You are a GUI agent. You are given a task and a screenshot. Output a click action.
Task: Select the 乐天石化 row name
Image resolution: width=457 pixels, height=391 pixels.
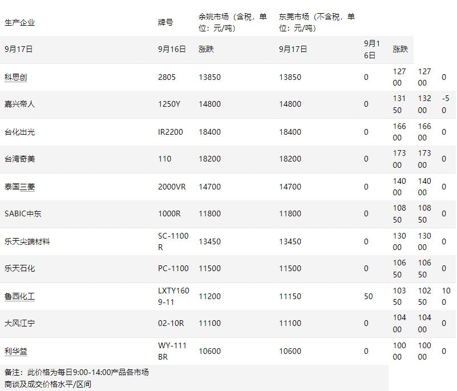[19, 268]
